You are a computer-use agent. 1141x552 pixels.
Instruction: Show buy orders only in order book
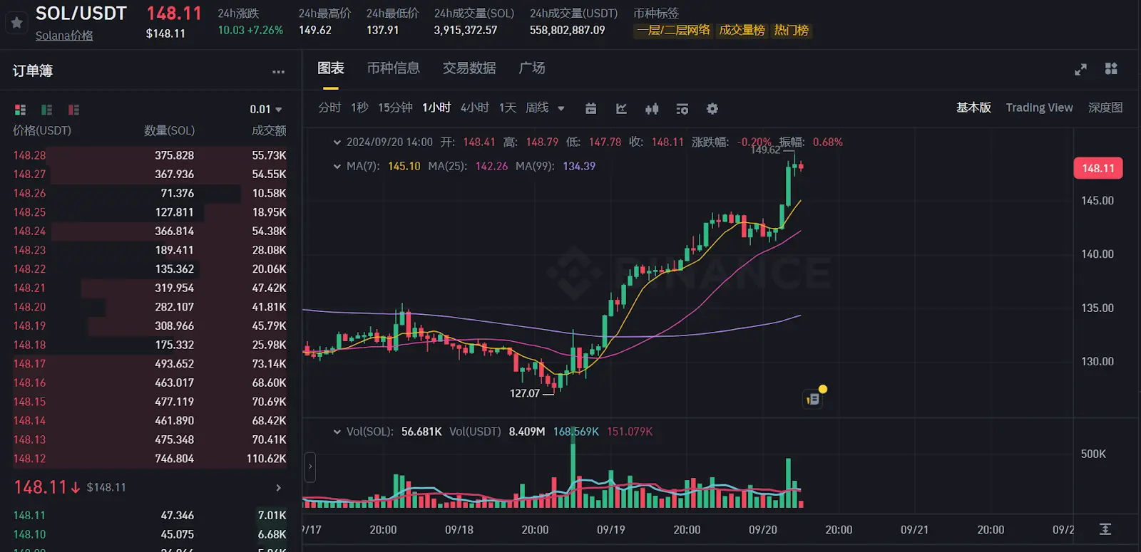47,110
